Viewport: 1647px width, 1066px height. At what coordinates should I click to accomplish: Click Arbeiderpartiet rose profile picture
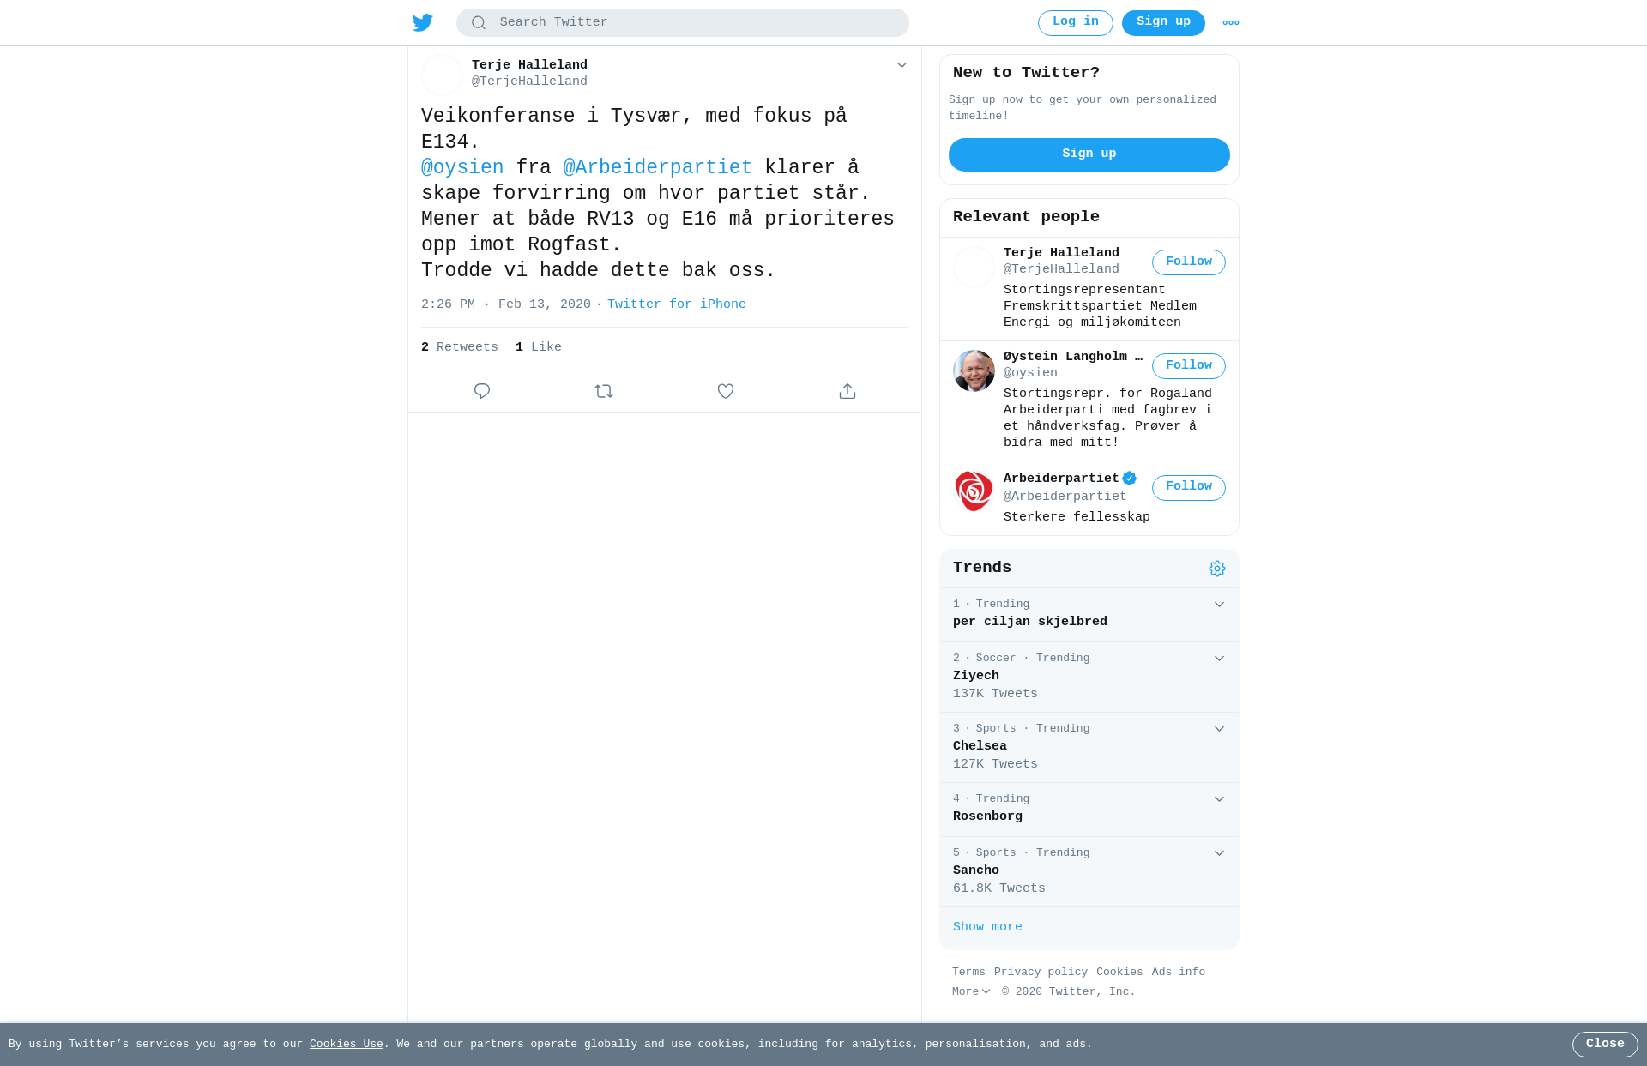pyautogui.click(x=974, y=491)
